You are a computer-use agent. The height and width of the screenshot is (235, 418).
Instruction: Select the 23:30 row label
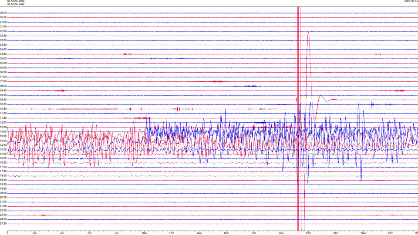pyautogui.click(x=3, y=224)
